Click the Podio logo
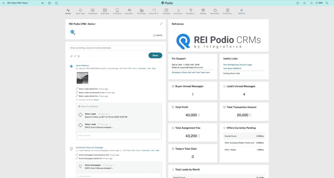Screen dimensions: 334x178 tap(167, 3)
